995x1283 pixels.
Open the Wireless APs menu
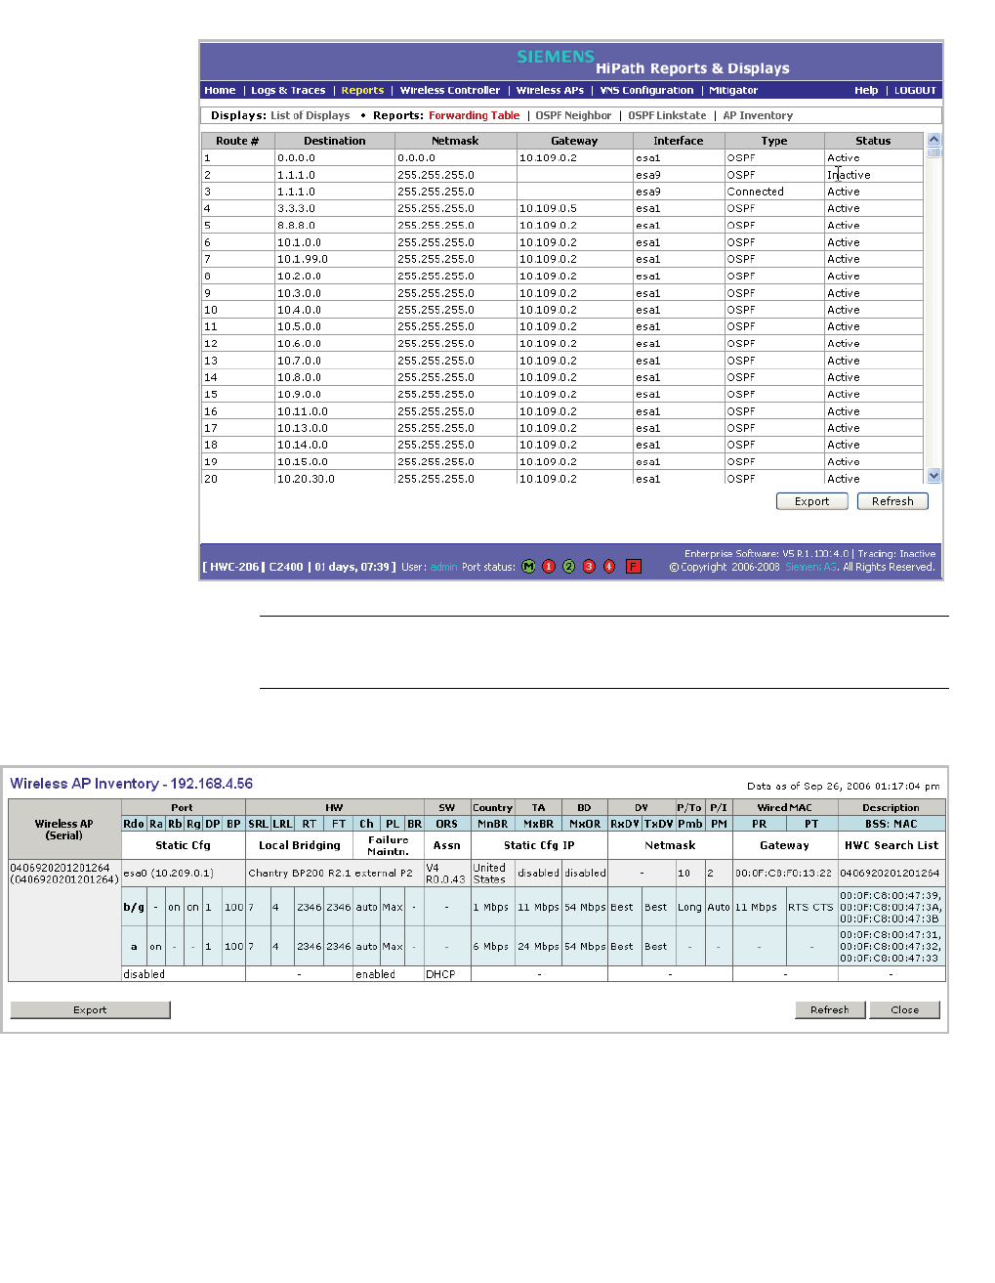[x=550, y=90]
